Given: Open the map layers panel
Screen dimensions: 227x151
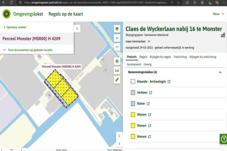Looking at the screenshot, I should (x=117, y=29).
